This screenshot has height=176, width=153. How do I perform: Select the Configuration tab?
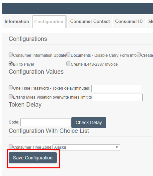tap(49, 22)
